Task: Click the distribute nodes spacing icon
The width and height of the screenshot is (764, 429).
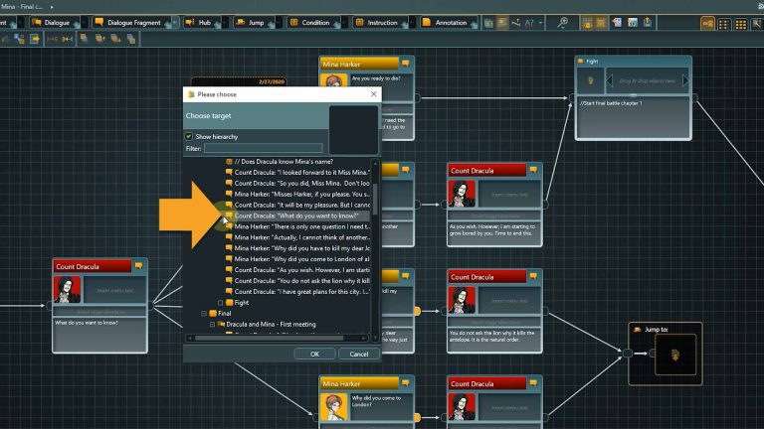Action: click(x=68, y=39)
